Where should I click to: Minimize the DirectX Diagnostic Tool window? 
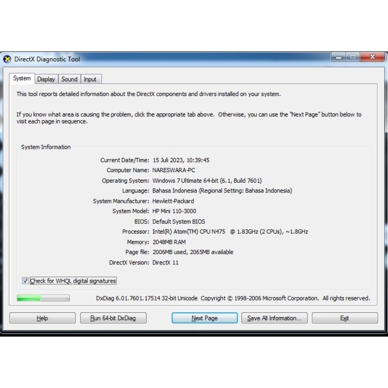click(x=339, y=57)
